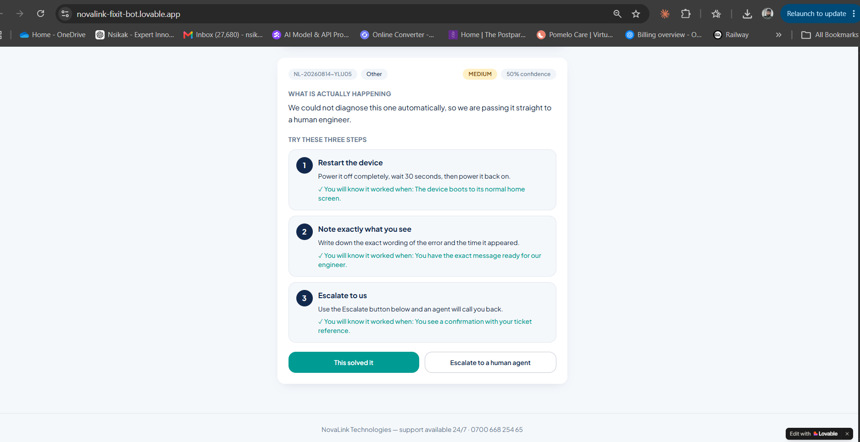Screen dimensions: 860x442
Task: Click Edit with Lovable badge
Action: tap(813, 434)
